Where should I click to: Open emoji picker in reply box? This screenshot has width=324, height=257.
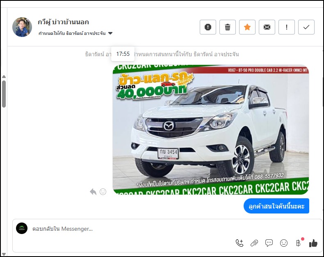[x=284, y=243]
